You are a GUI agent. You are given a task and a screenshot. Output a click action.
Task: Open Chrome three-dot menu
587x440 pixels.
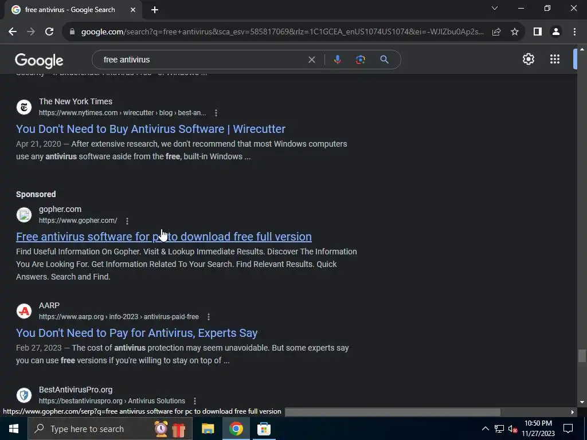[x=574, y=32]
